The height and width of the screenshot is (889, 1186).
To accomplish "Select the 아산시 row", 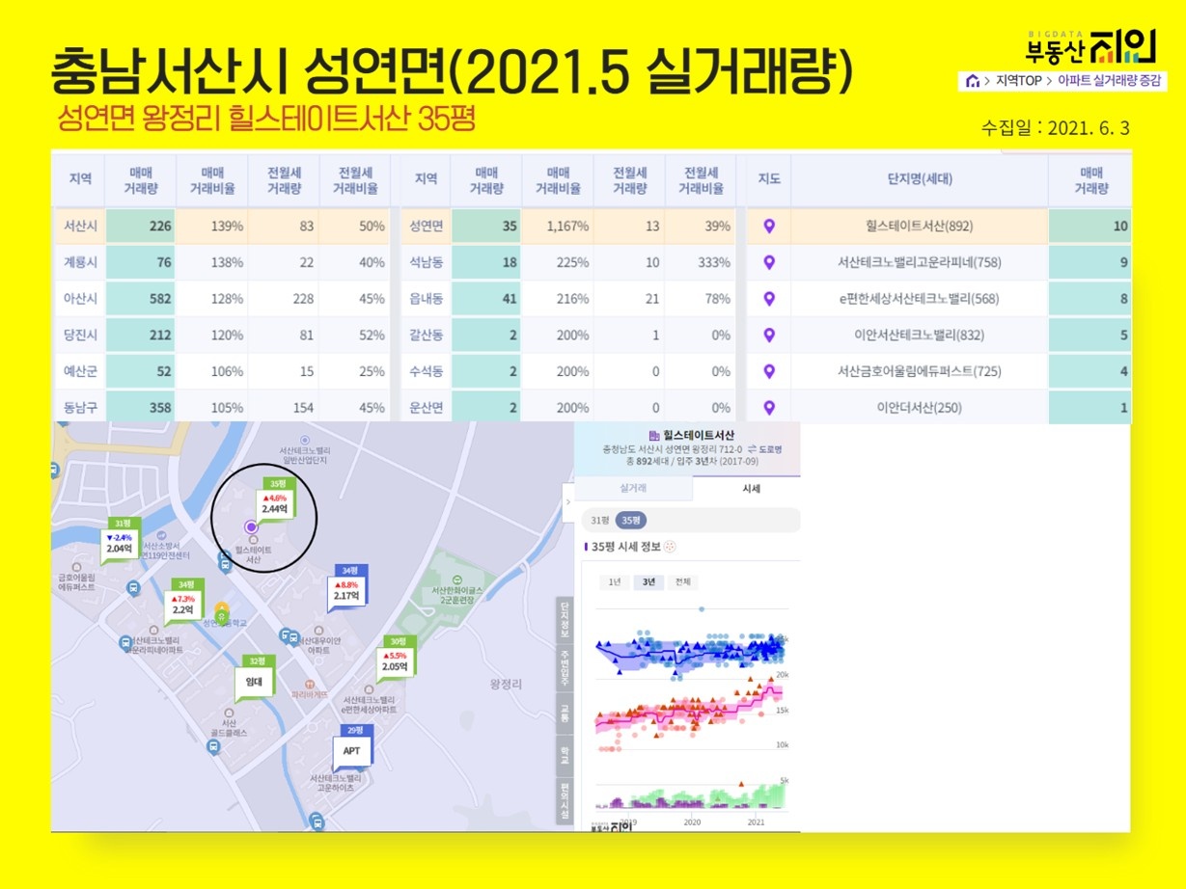I will (x=221, y=299).
